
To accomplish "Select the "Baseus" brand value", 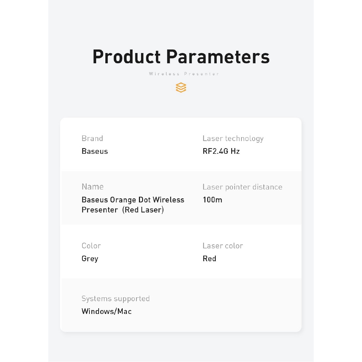I will click(x=95, y=151).
